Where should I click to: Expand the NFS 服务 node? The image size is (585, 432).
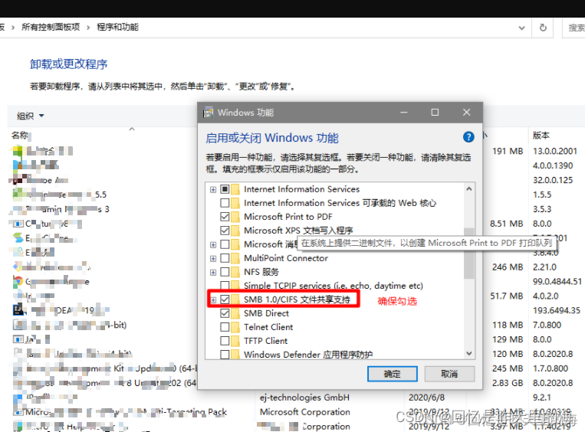(x=213, y=272)
